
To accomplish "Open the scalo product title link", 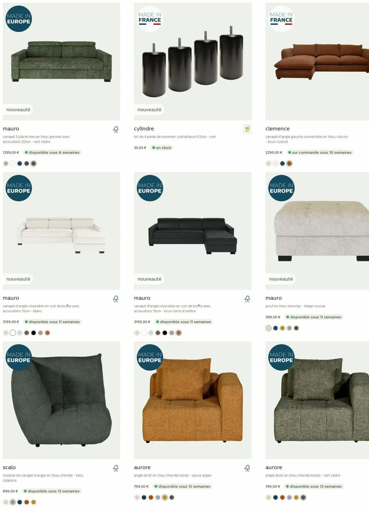I will coord(9,467).
